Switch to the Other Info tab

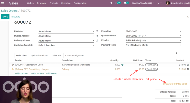(x=56, y=56)
